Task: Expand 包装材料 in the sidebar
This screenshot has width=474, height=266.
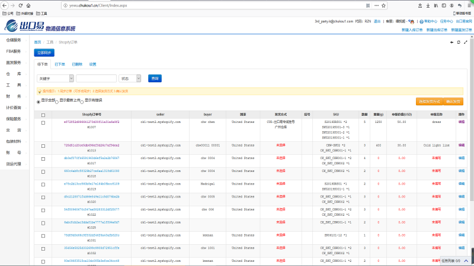Action: [14, 141]
